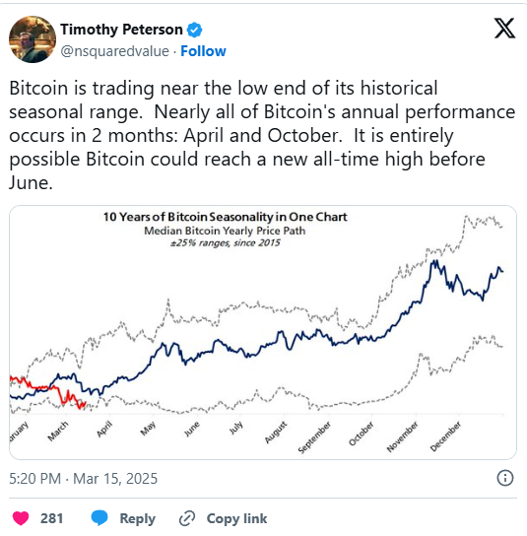This screenshot has width=527, height=536.
Task: Like the tweet with the heart icon
Action: [21, 518]
